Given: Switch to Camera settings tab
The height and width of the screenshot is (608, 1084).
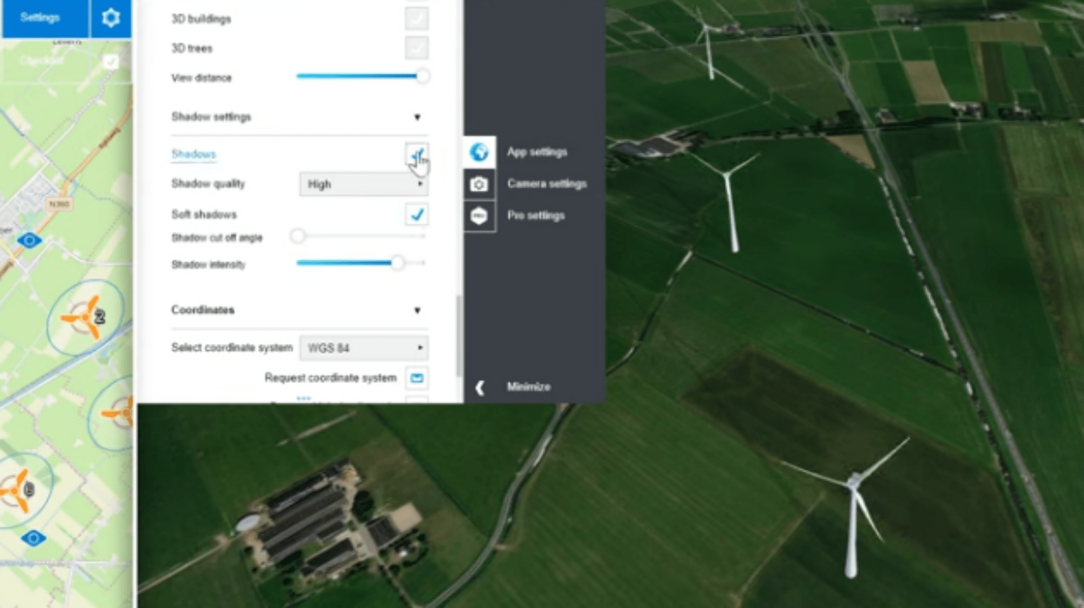Looking at the screenshot, I should [x=547, y=184].
